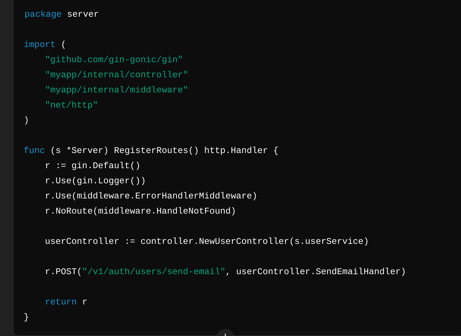Click the s.userService argument
The image size is (461, 336).
pos(329,241)
